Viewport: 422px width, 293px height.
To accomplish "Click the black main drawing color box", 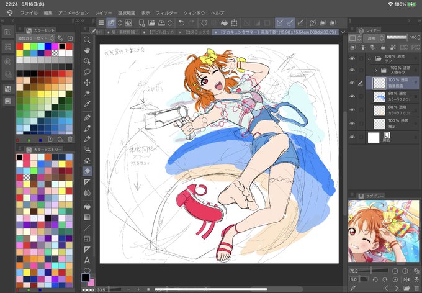I will coord(85,277).
